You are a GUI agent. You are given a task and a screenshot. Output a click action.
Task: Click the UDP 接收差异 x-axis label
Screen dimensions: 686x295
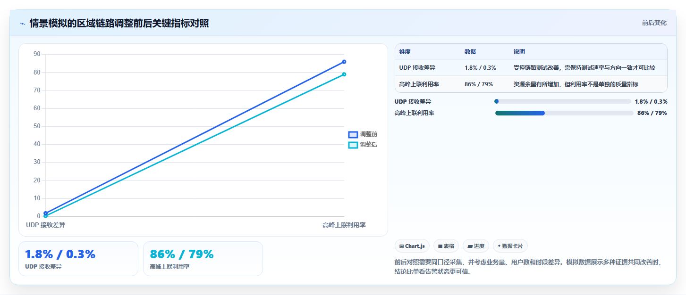(x=46, y=225)
